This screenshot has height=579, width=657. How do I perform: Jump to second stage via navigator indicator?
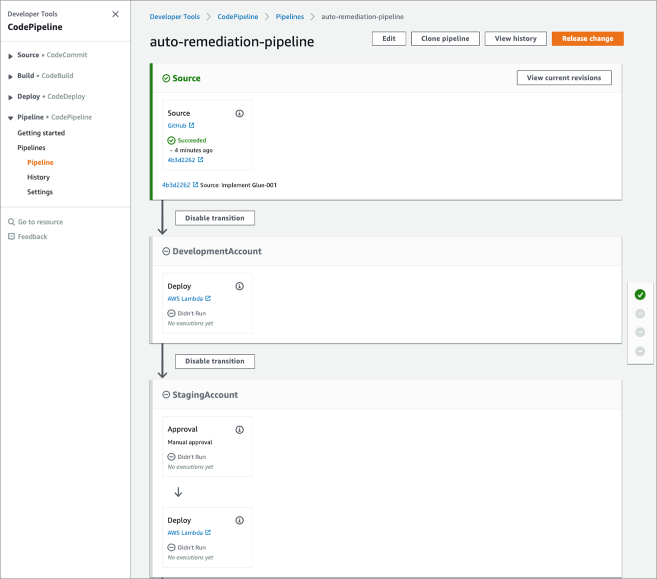[640, 314]
